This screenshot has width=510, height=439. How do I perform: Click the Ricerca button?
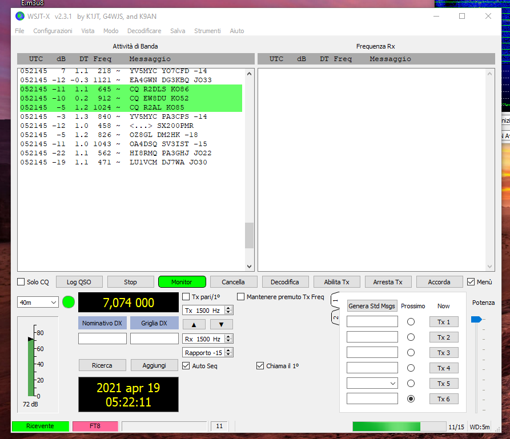(x=102, y=365)
